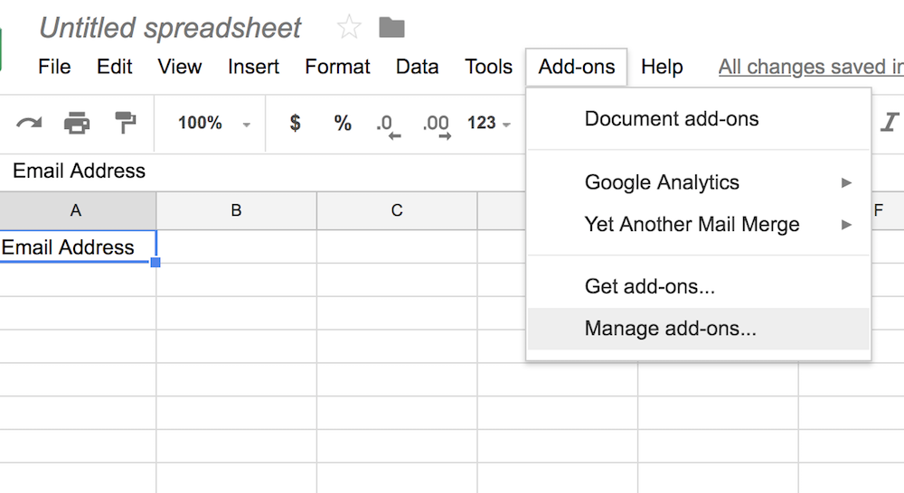Image resolution: width=904 pixels, height=493 pixels.
Task: Format as currency with dollar icon
Action: (x=295, y=123)
